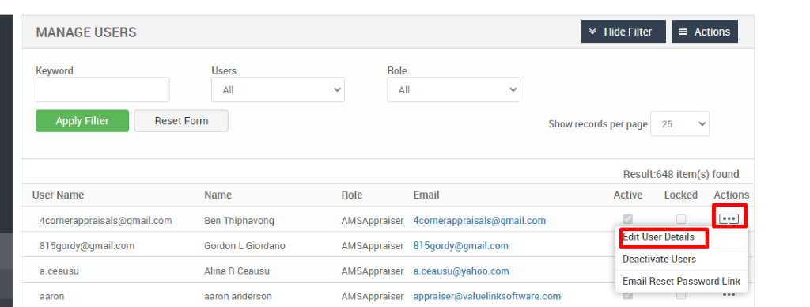
Task: Choose Deactivate Users from the menu
Action: point(659,259)
